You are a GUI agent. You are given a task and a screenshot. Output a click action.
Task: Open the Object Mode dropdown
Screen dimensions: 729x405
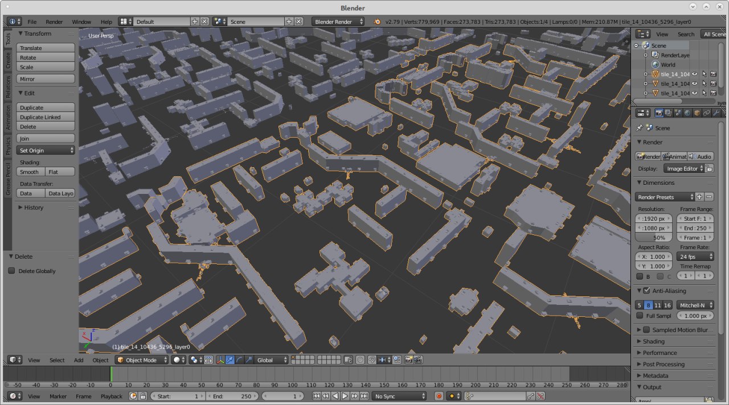pyautogui.click(x=142, y=360)
